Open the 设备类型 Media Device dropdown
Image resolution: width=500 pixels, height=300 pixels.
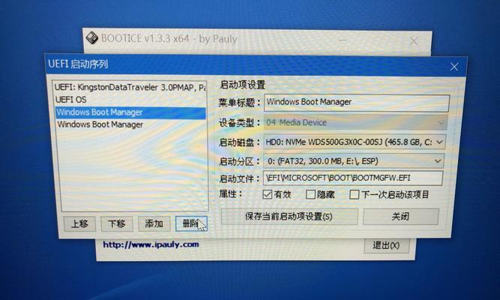coord(355,122)
